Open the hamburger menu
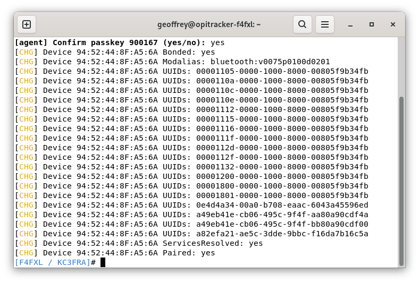 [x=325, y=24]
